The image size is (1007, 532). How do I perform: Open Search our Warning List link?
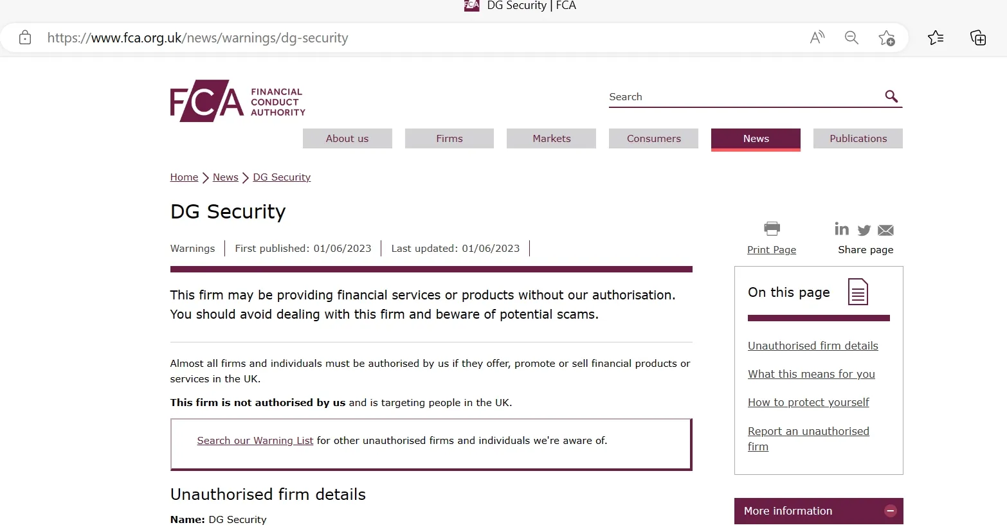coord(255,441)
